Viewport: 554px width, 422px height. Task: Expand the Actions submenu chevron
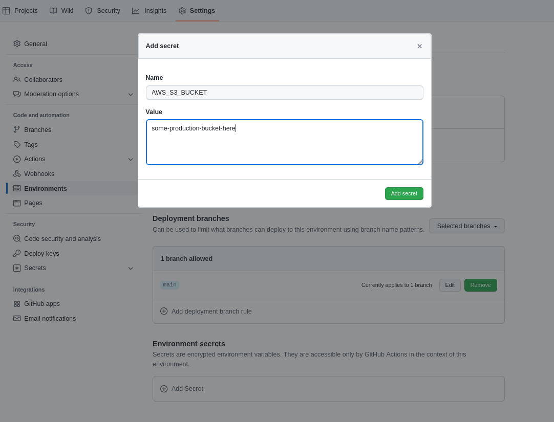tap(131, 160)
